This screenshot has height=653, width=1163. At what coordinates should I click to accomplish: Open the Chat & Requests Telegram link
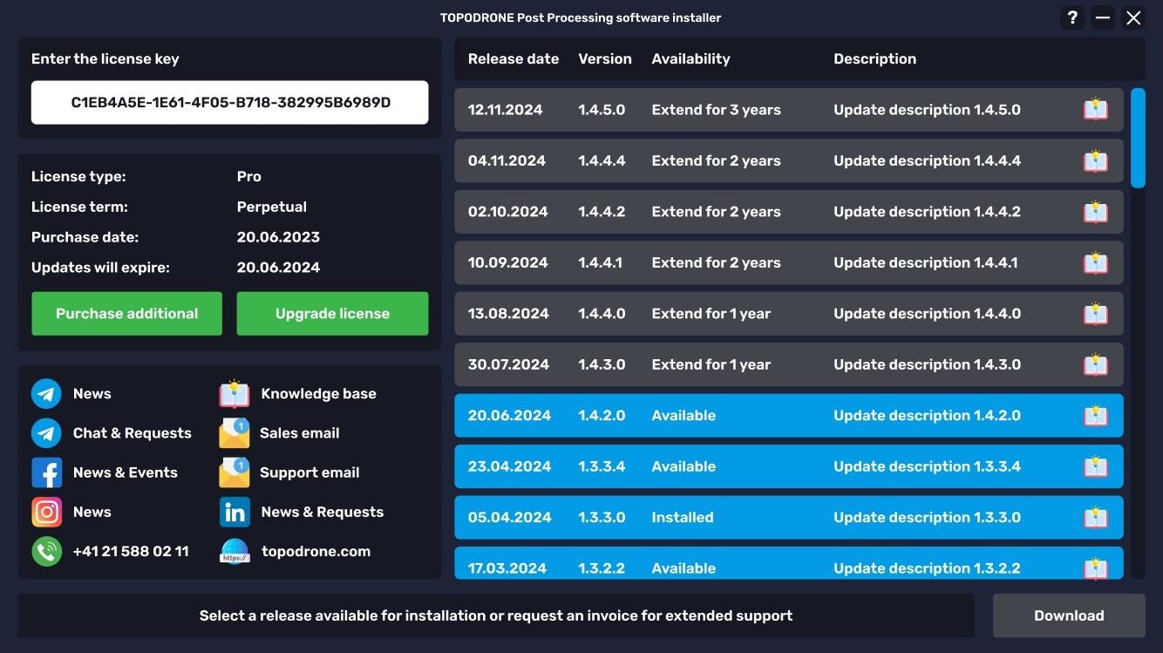pos(133,433)
